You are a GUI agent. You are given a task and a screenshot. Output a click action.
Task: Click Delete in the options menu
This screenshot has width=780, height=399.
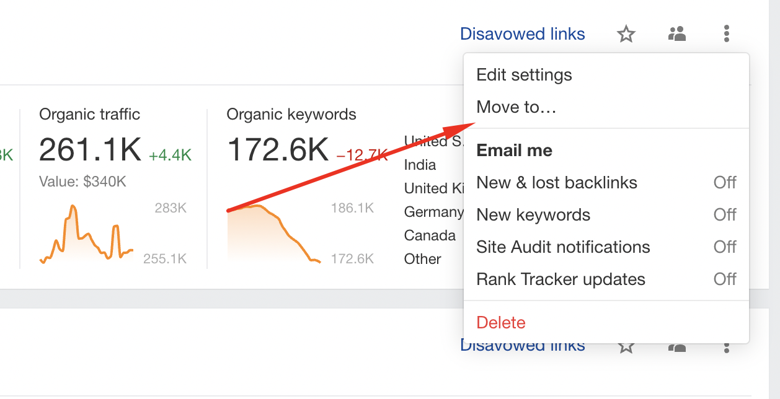pyautogui.click(x=501, y=322)
